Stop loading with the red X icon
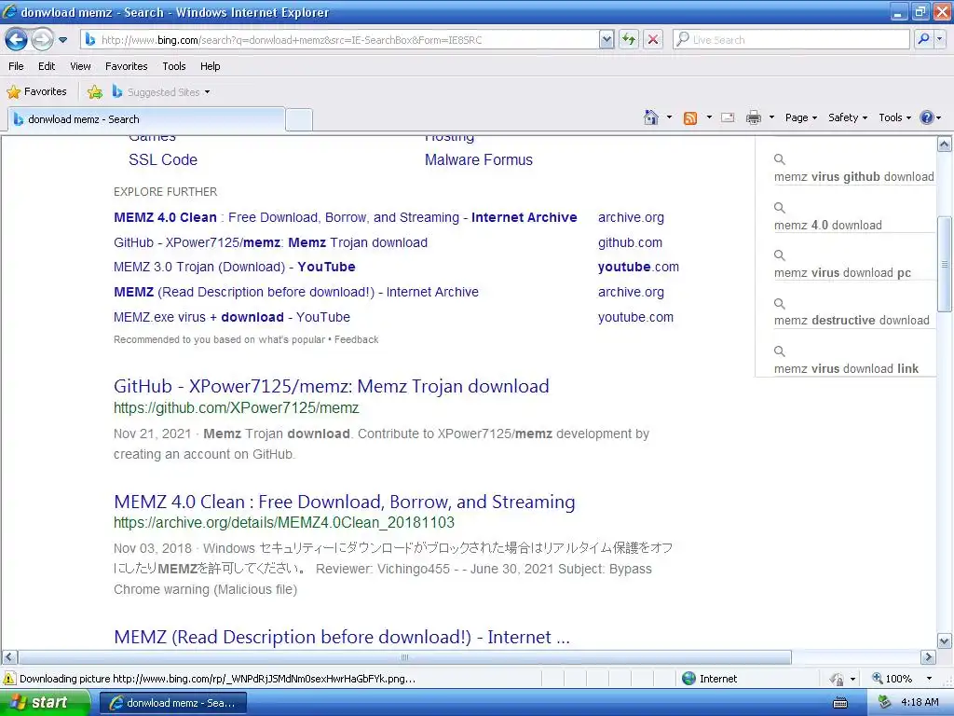The height and width of the screenshot is (716, 954). [653, 40]
